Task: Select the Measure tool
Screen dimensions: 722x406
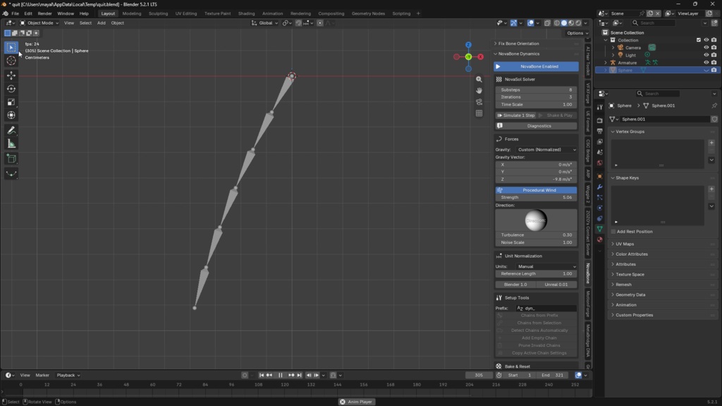Action: click(11, 144)
